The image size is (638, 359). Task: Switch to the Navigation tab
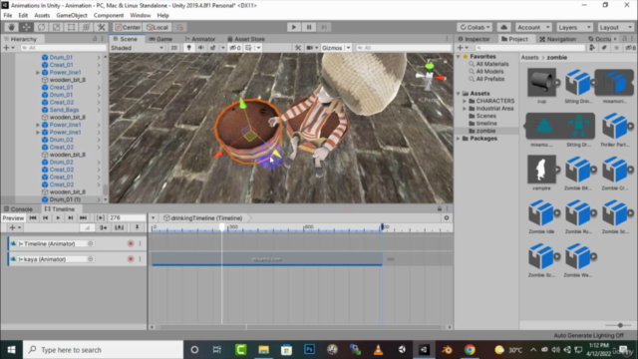(557, 39)
